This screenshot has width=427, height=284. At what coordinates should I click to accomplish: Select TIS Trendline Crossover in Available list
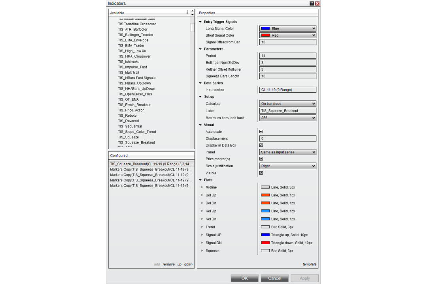(137, 24)
